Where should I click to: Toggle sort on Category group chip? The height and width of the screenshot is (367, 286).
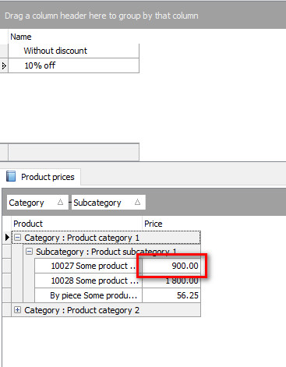37,203
